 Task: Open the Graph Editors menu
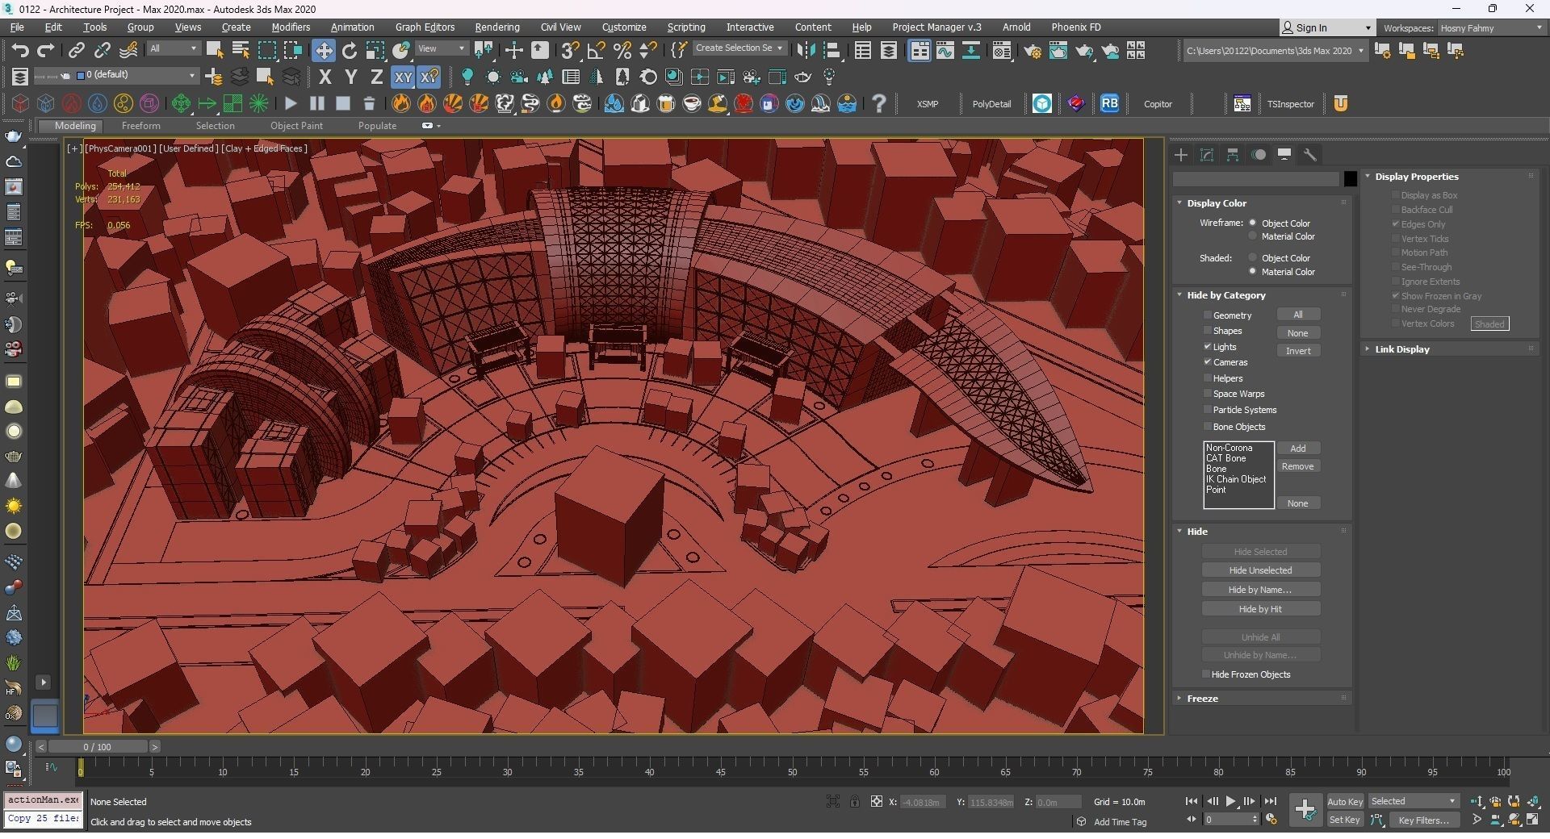425,27
